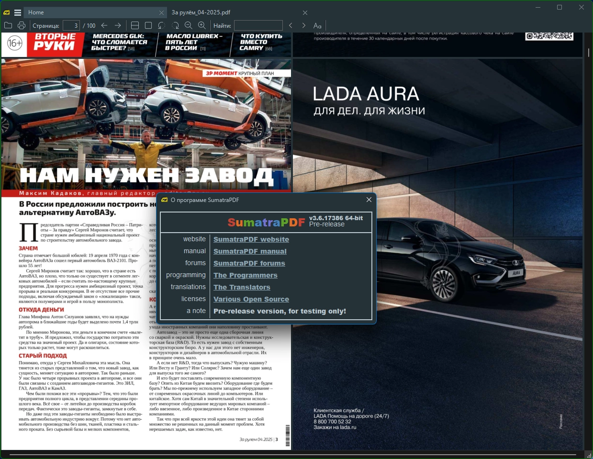This screenshot has height=459, width=593.
Task: Toggle match case Aa in search
Action: point(317,25)
